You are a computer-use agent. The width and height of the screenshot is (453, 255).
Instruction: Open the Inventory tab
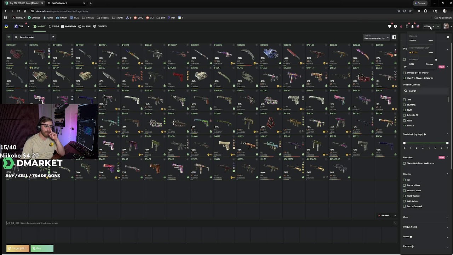point(68,26)
